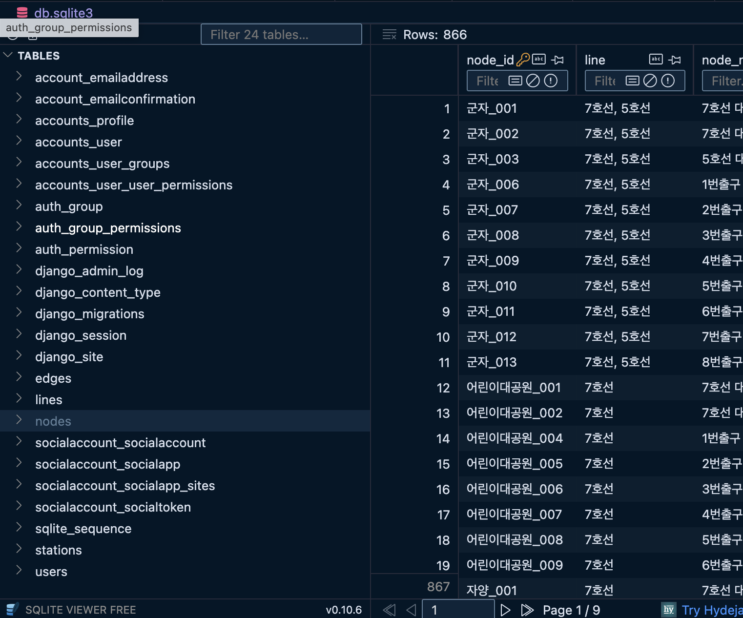Click the SQLite Viewer logo in status bar
Viewport: 743px width, 618px height.
(x=12, y=609)
